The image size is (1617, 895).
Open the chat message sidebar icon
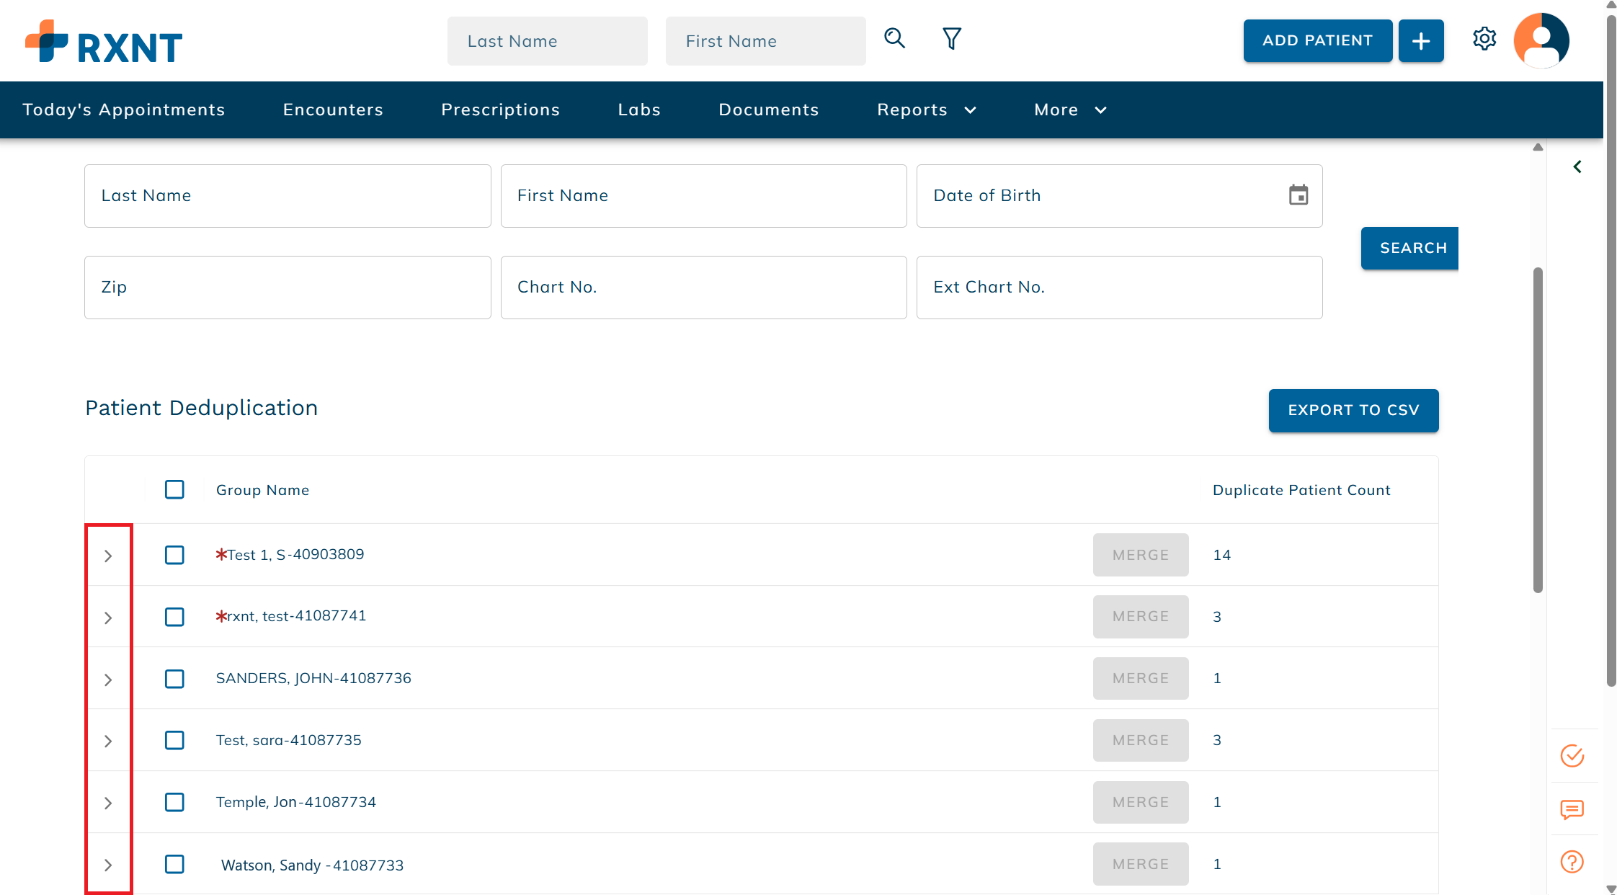1572,809
